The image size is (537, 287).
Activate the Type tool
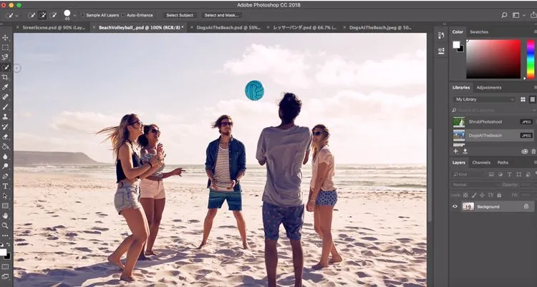6,186
